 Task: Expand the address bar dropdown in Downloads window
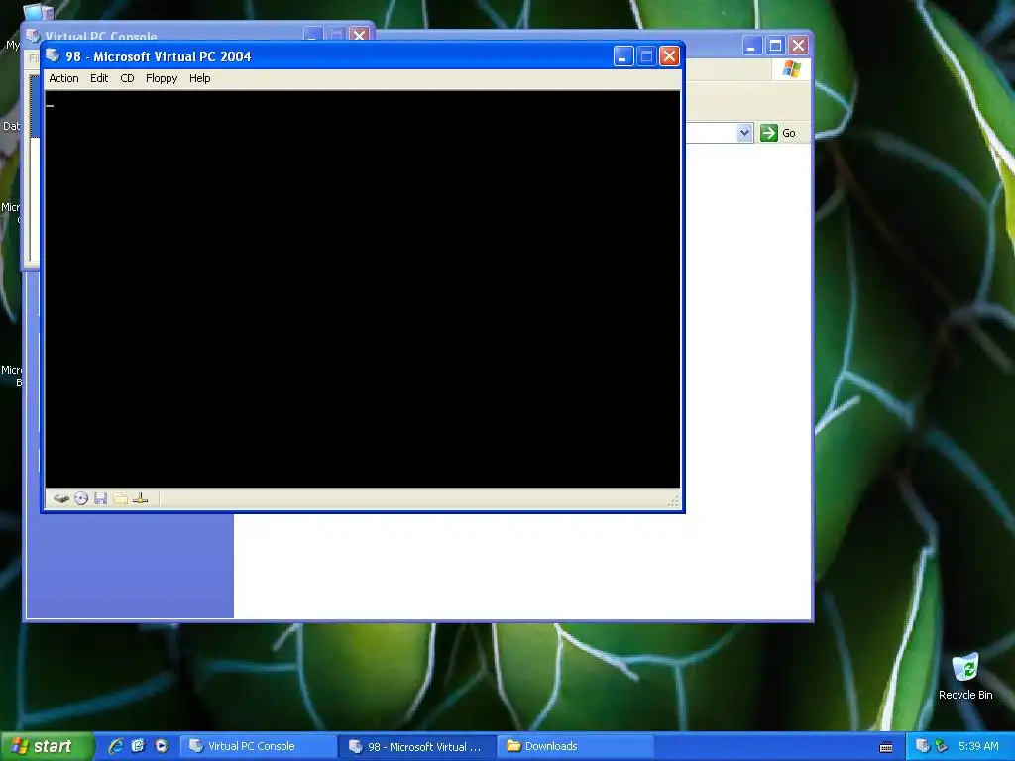click(744, 133)
